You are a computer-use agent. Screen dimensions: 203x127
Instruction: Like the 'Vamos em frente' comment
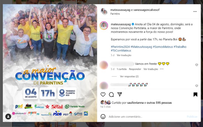point(196,65)
